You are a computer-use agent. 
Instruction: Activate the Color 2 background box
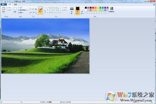(x=82, y=10)
